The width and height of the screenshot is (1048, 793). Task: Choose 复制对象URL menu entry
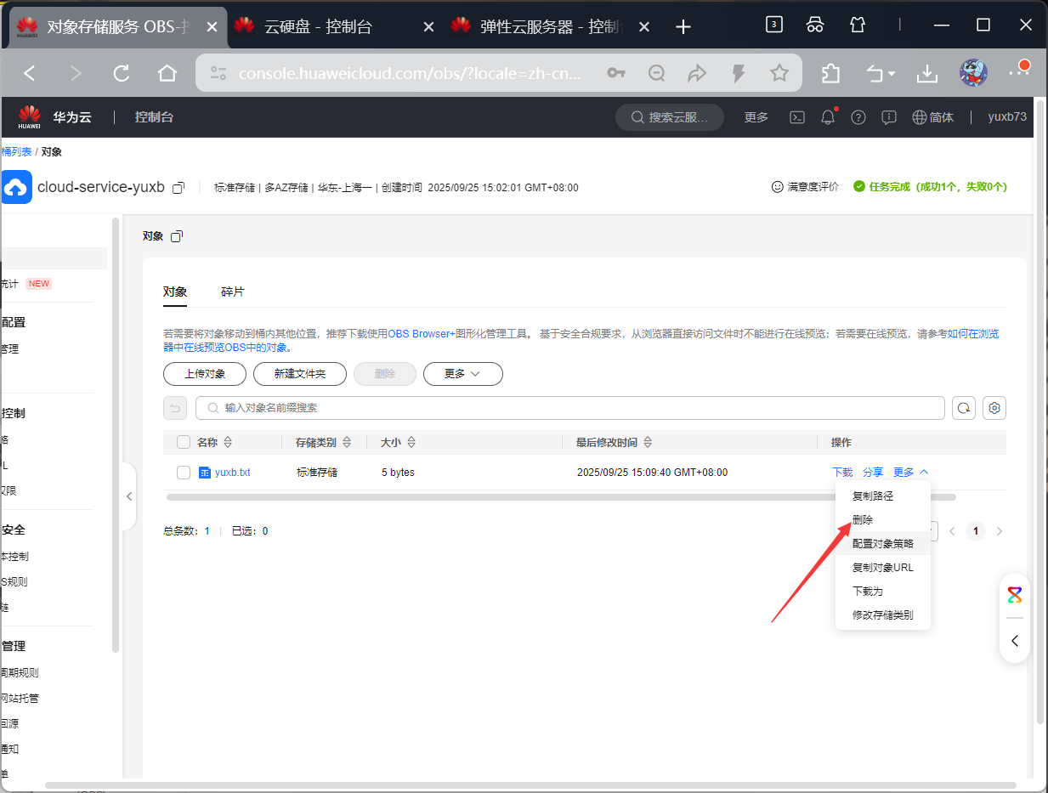883,567
